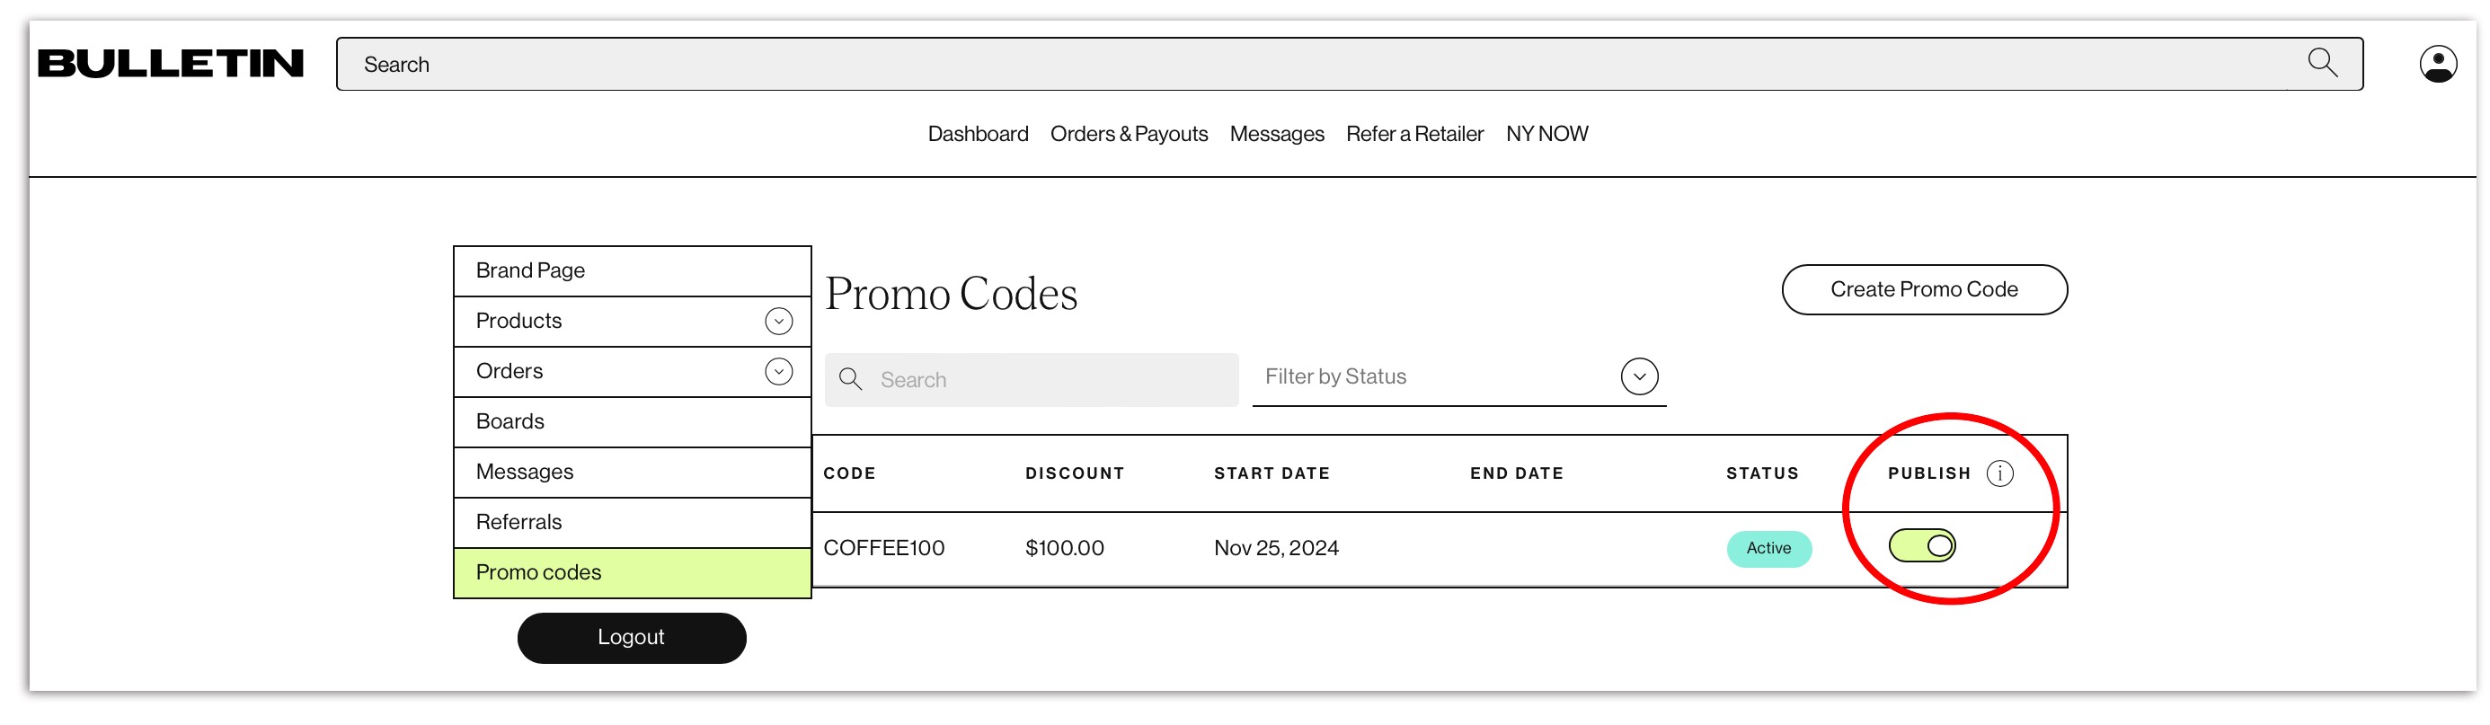Select Boards in the sidebar
This screenshot has width=2490, height=725.
click(x=510, y=421)
